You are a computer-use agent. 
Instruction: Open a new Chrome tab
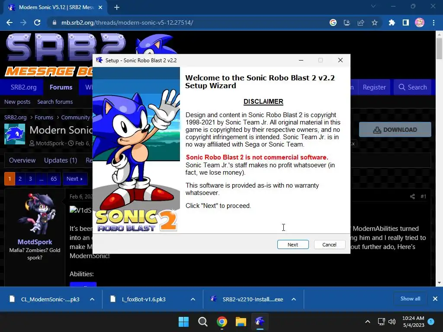(117, 8)
